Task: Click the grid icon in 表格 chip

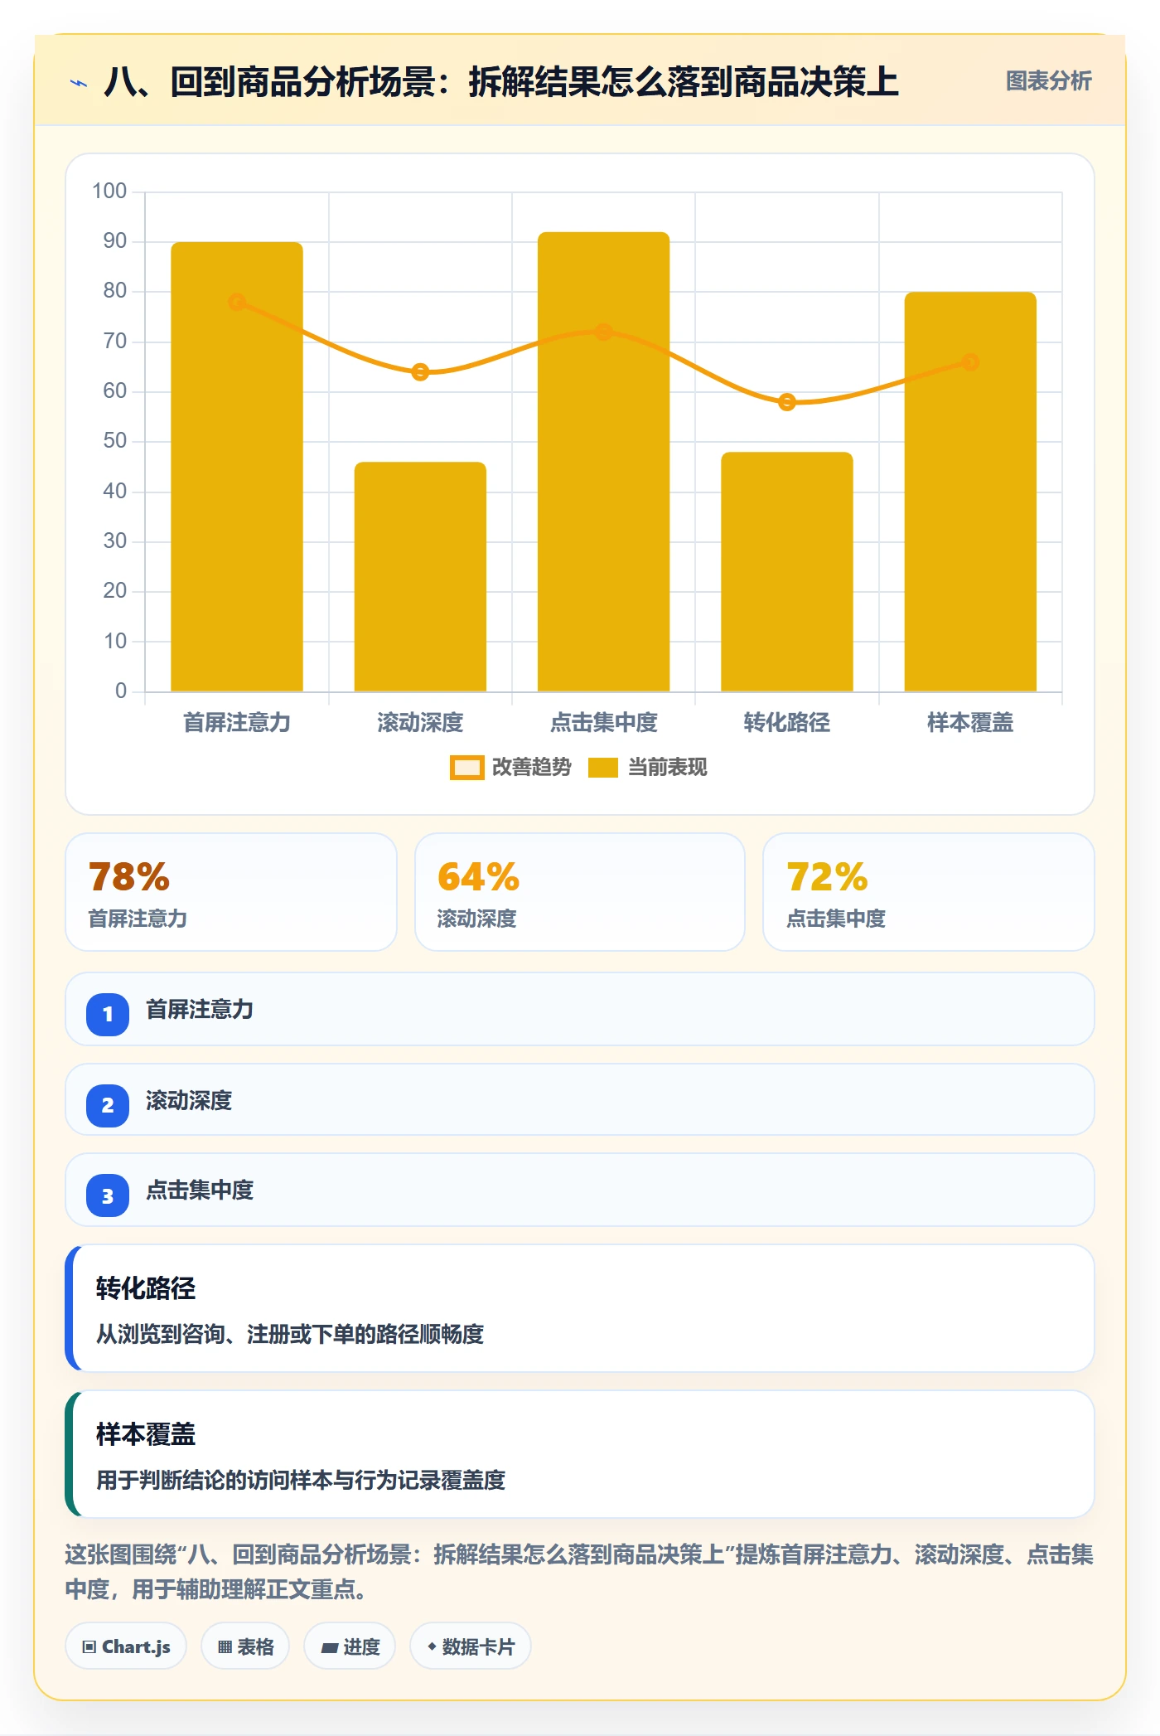Action: click(225, 1647)
